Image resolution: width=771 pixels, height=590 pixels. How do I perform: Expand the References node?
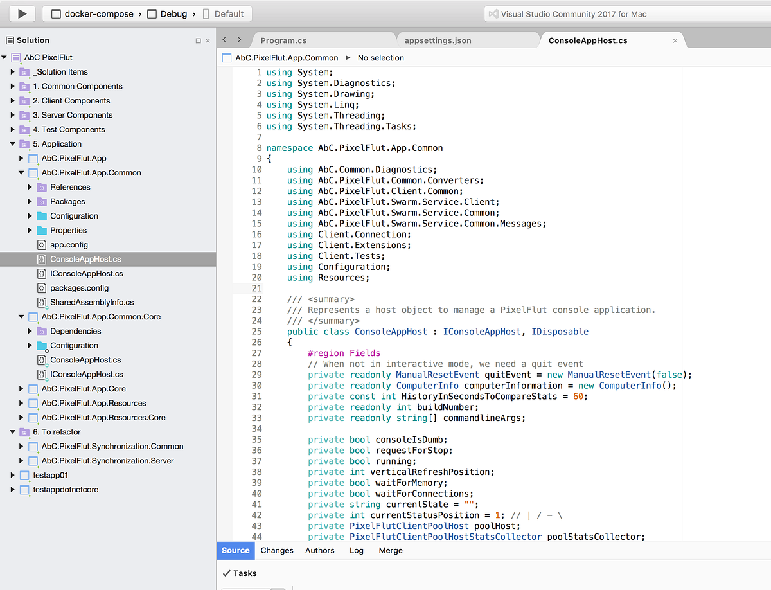(x=30, y=187)
